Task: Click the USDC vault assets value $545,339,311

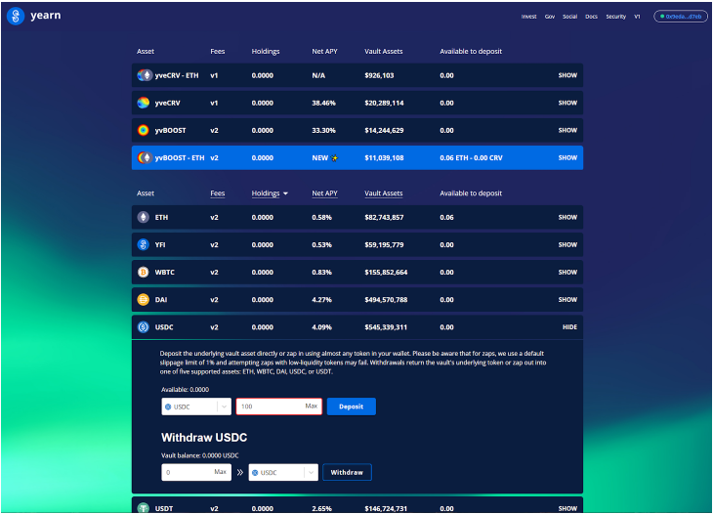Action: point(386,327)
